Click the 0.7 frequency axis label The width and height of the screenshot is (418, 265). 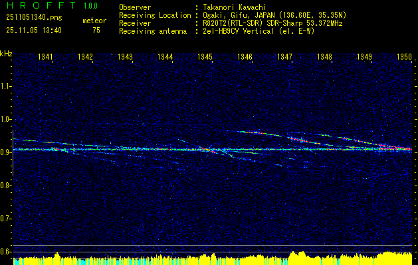pyautogui.click(x=5, y=219)
